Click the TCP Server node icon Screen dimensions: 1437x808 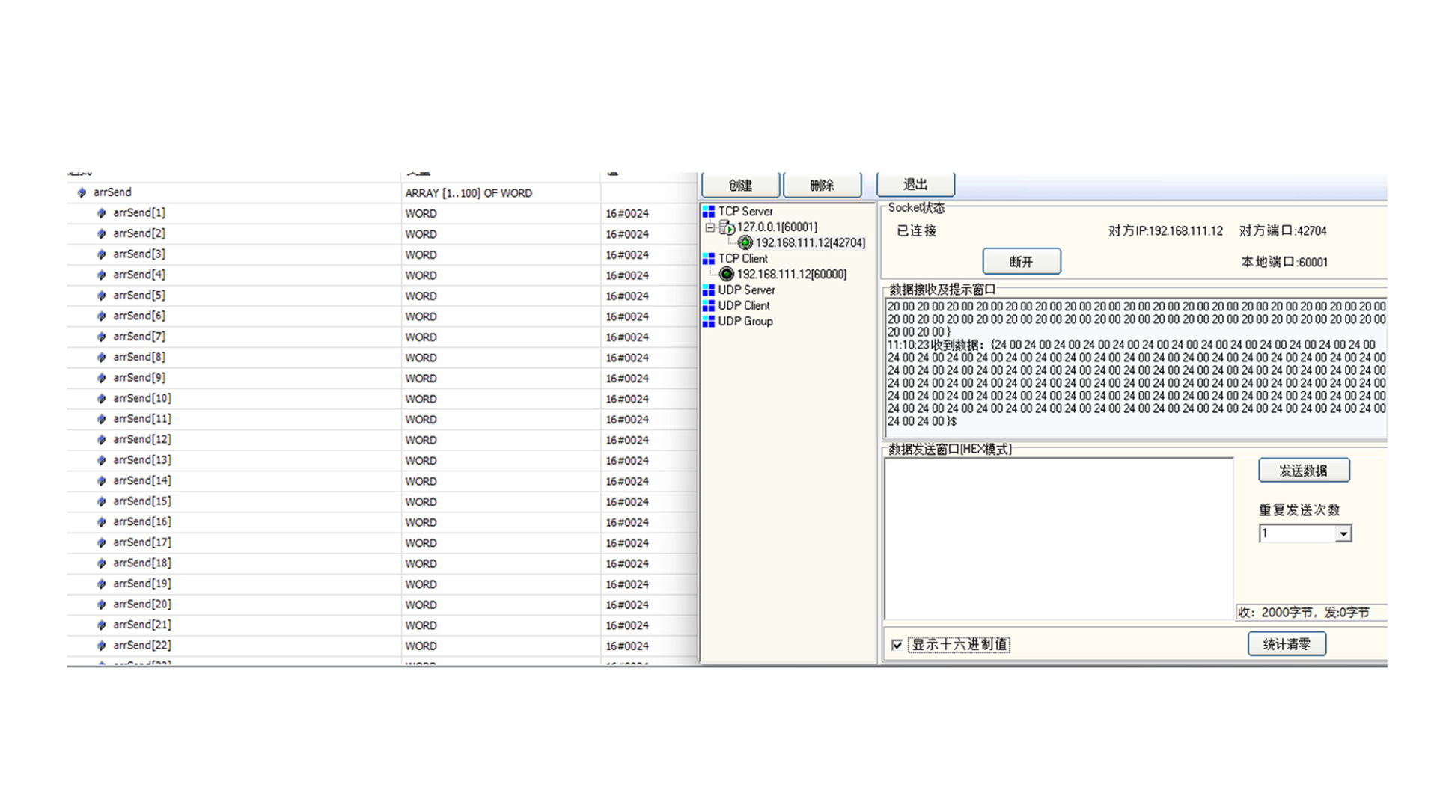coord(708,212)
